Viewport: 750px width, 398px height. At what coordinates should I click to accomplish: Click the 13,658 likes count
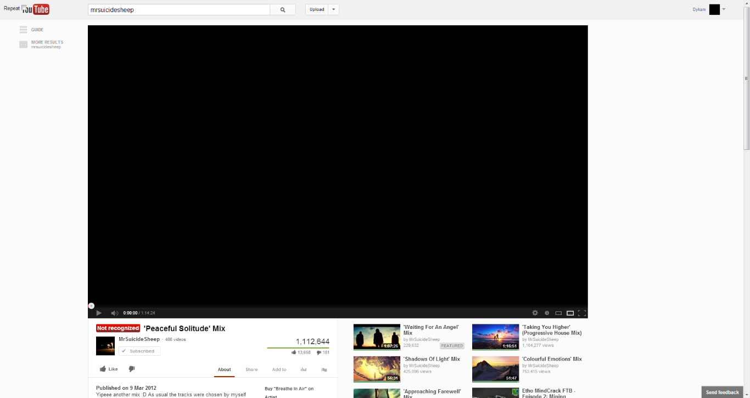click(x=301, y=352)
